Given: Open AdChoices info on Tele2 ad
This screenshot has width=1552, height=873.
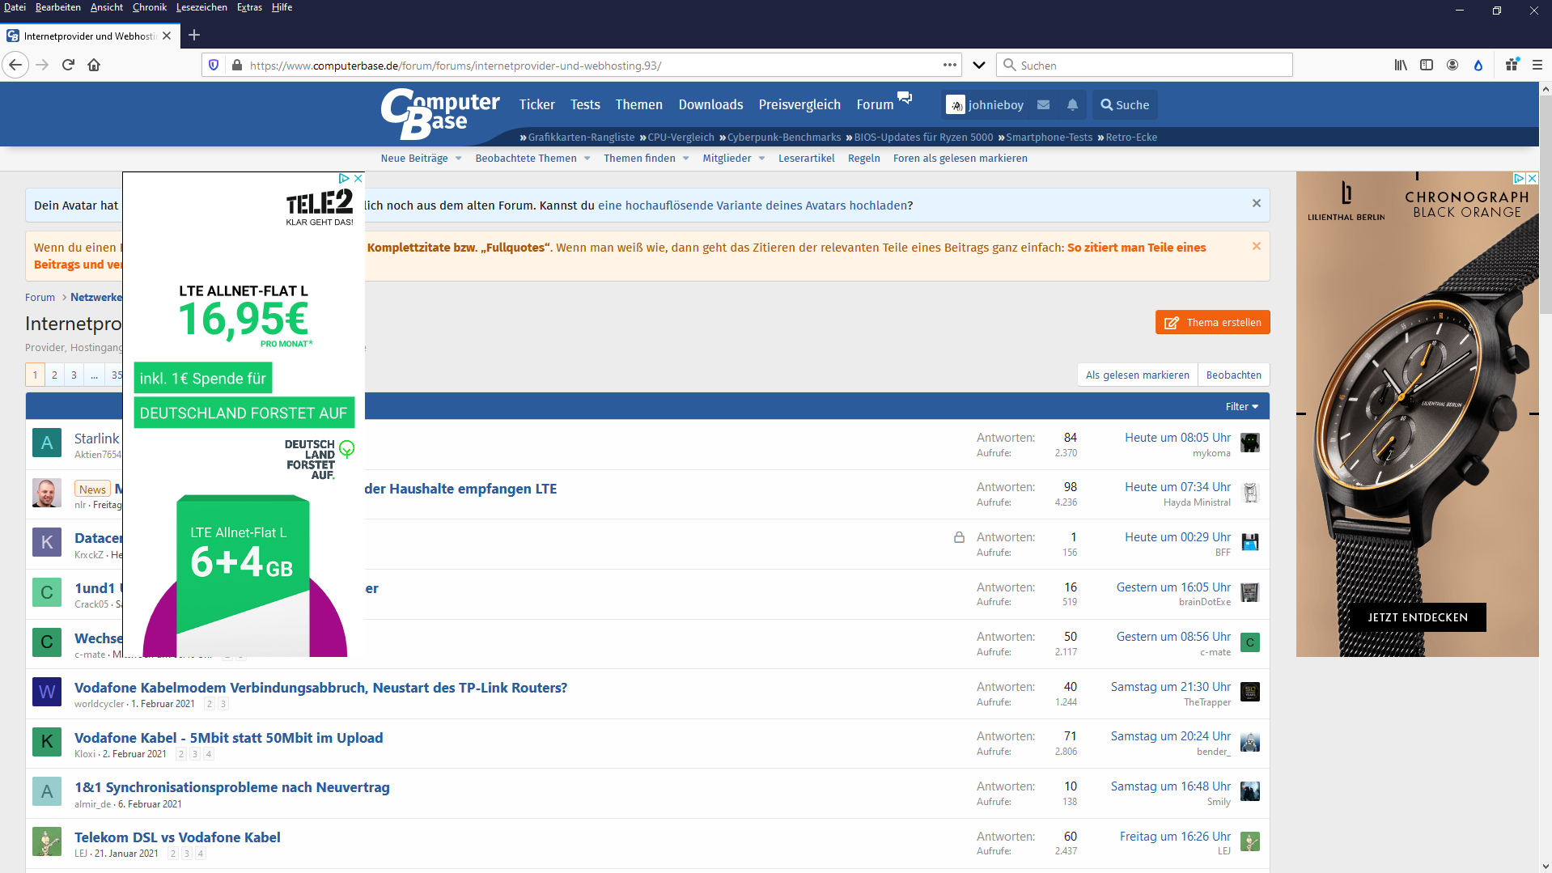Looking at the screenshot, I should pos(344,178).
